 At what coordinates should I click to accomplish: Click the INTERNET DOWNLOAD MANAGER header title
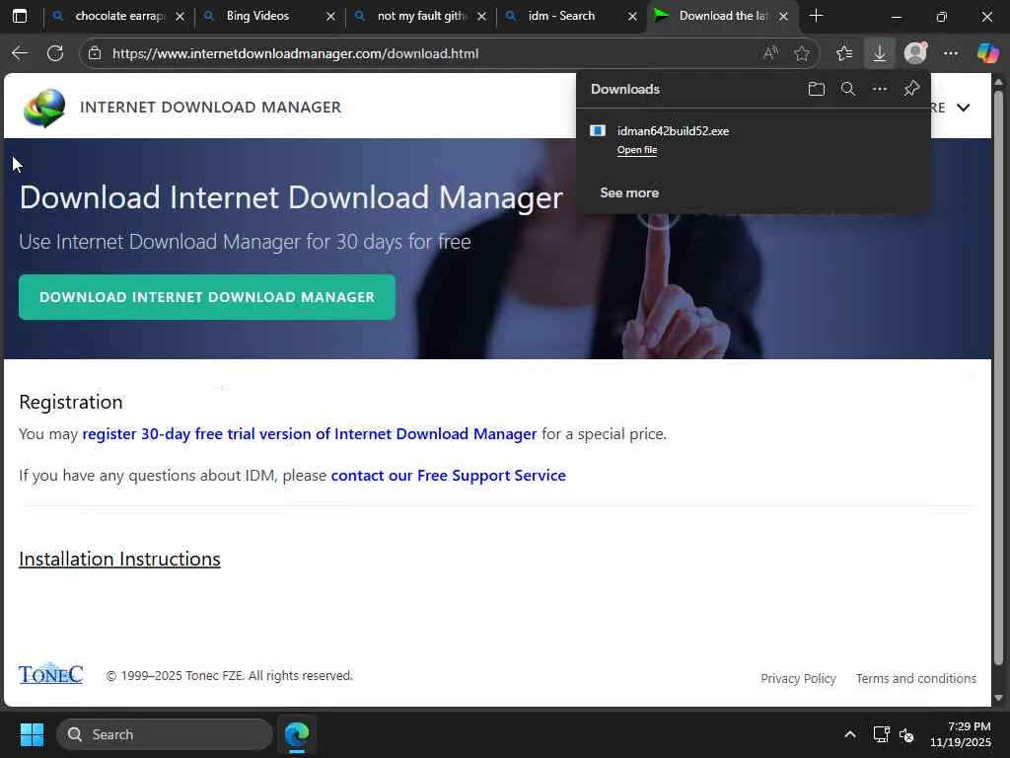coord(211,107)
